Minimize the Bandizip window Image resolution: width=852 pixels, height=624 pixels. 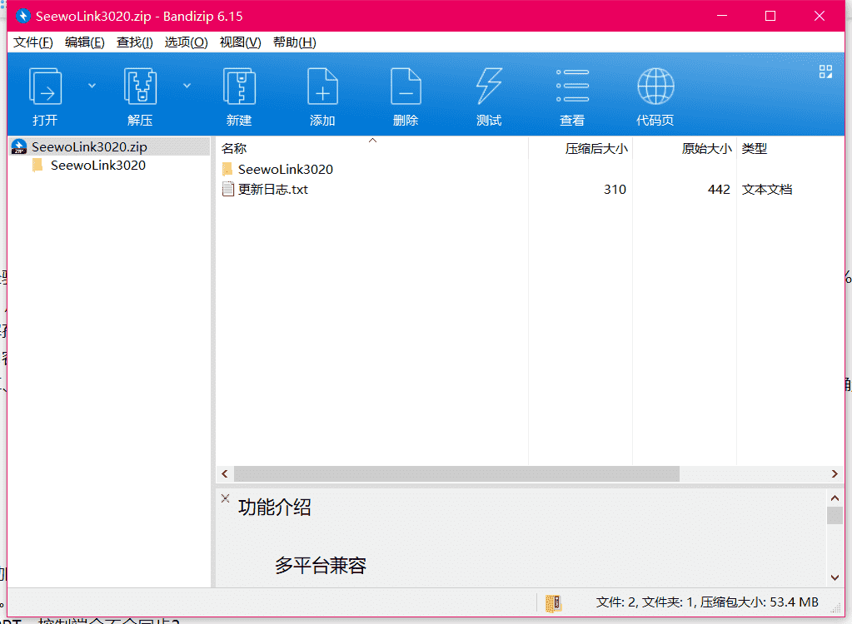tap(721, 16)
